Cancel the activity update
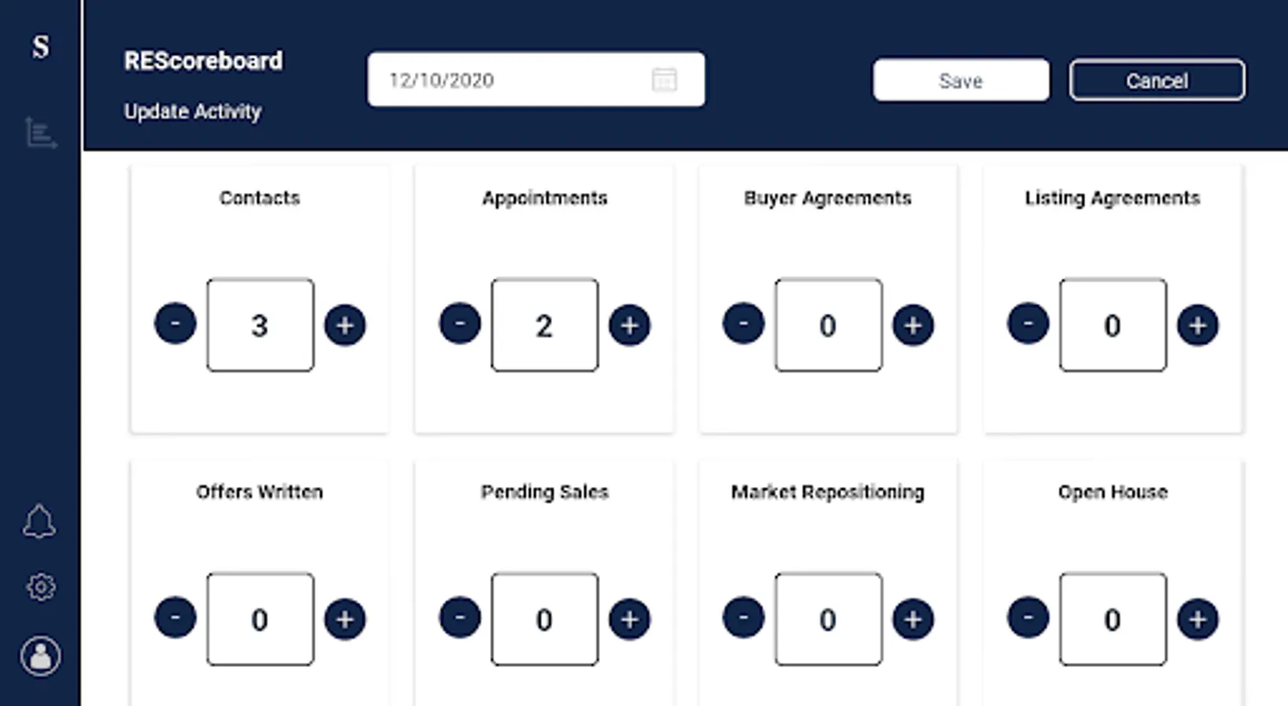Image resolution: width=1288 pixels, height=706 pixels. tap(1157, 80)
